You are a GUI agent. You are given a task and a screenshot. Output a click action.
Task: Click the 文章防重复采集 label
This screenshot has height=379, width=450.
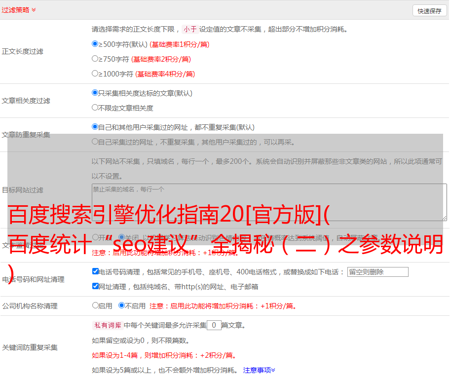(x=26, y=135)
